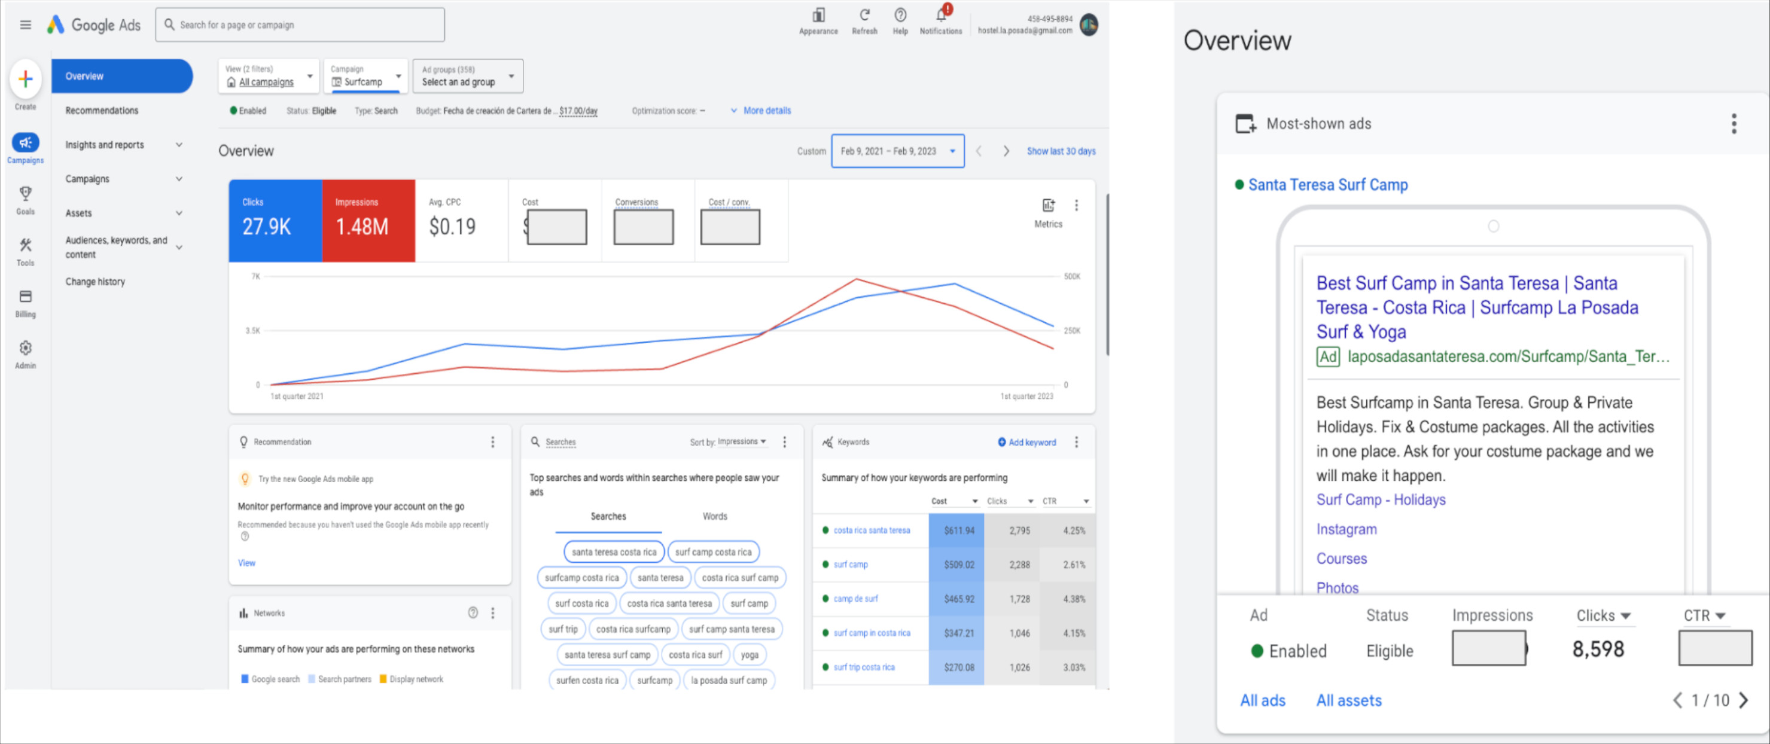Toggle the Clicks metric tile
1770x744 pixels.
275,220
